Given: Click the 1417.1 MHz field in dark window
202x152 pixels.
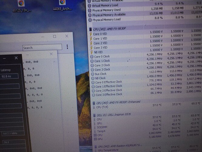Looking at the screenshot, I should click(x=13, y=133).
